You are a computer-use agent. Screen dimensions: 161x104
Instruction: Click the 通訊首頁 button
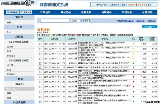point(26,12)
